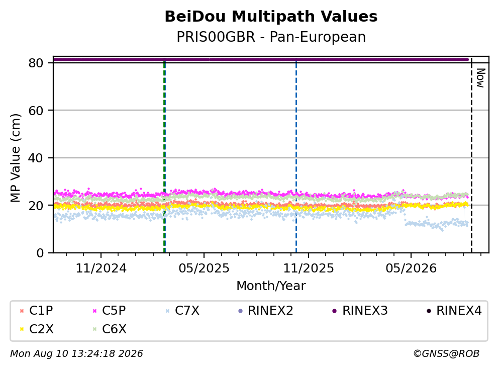Click the RINEX4 black legend dot
The image size is (499, 369).
coord(429,311)
